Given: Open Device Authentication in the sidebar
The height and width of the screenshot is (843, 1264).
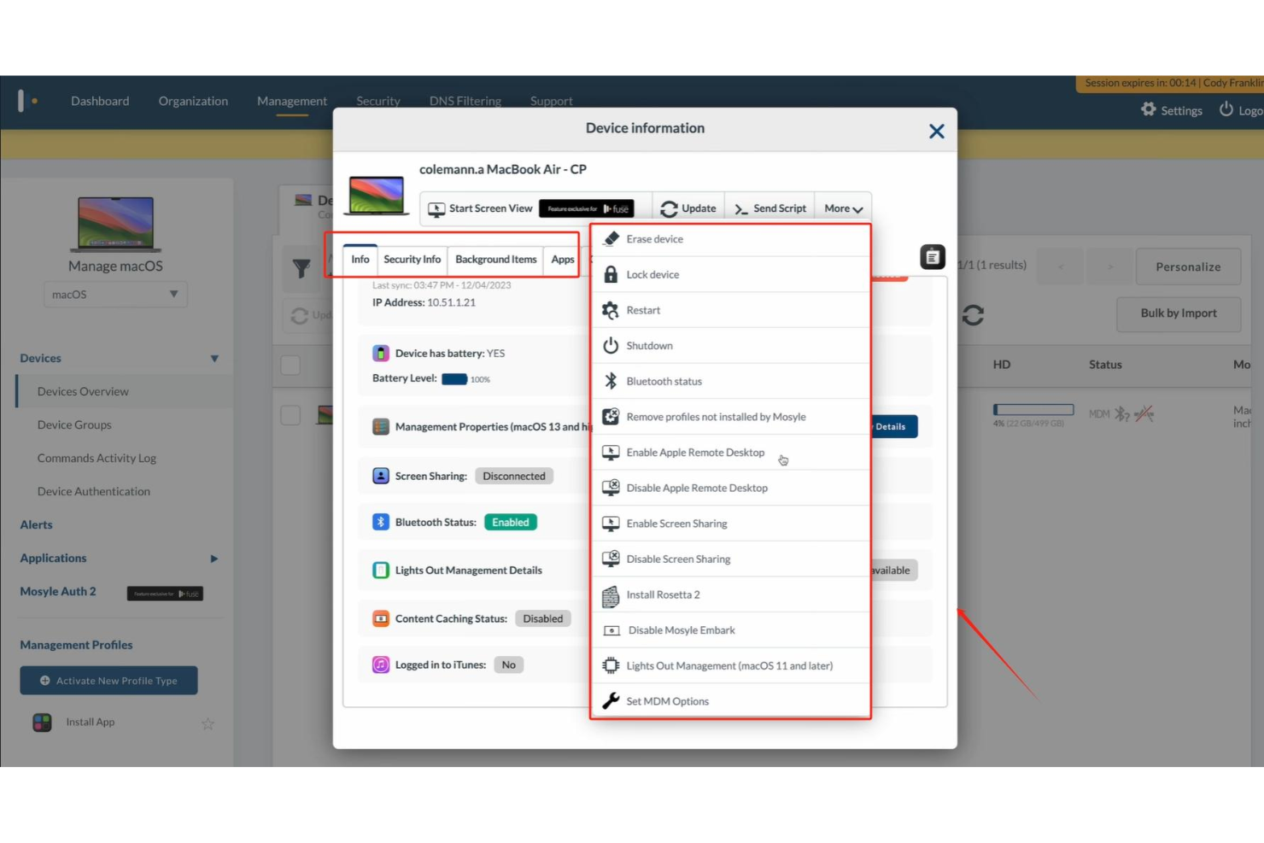Looking at the screenshot, I should [x=94, y=492].
